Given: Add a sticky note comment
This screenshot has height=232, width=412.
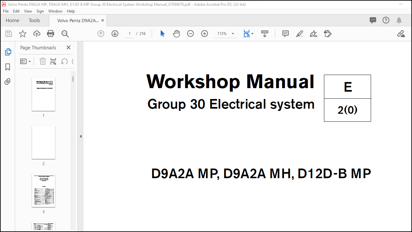Looking at the screenshot, I should coord(286,34).
